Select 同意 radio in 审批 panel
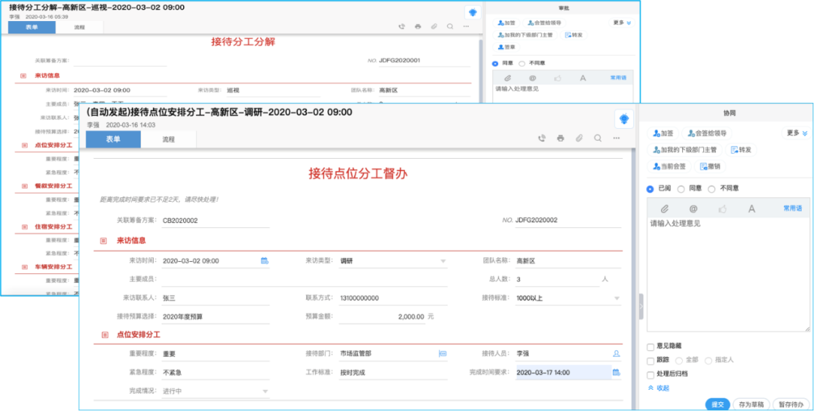Screen dimensions: 814x411 [x=495, y=63]
